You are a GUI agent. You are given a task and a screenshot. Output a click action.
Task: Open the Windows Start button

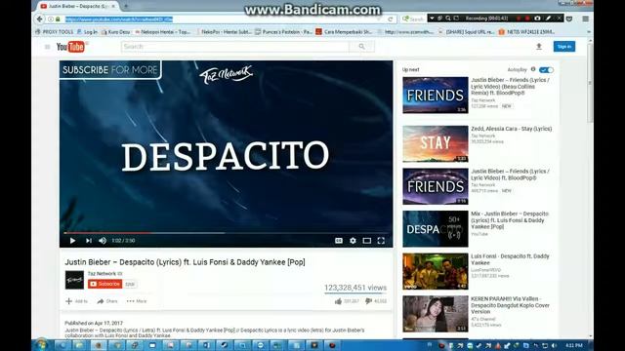[x=41, y=344]
